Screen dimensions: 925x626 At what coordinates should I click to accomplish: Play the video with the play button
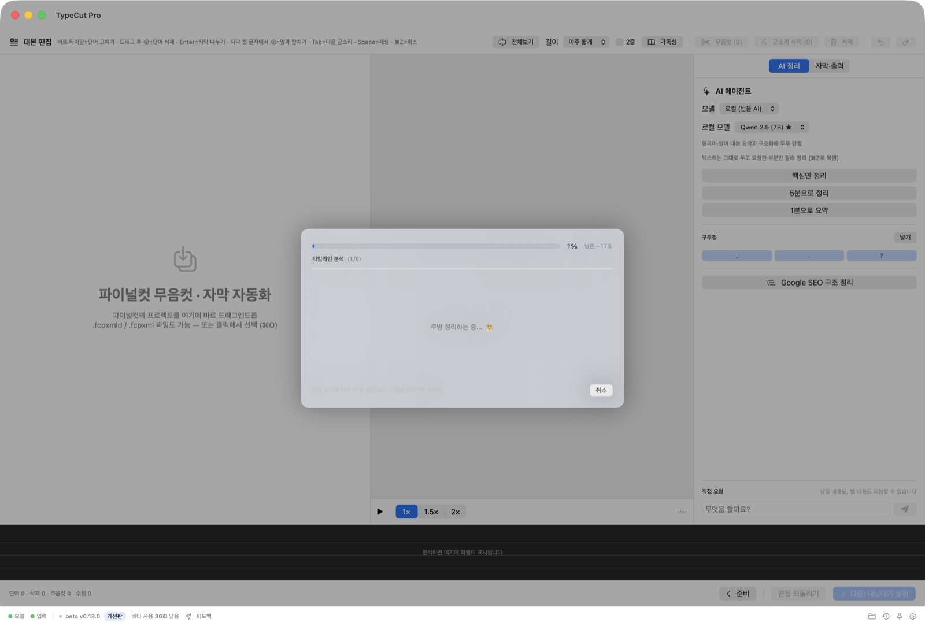380,512
